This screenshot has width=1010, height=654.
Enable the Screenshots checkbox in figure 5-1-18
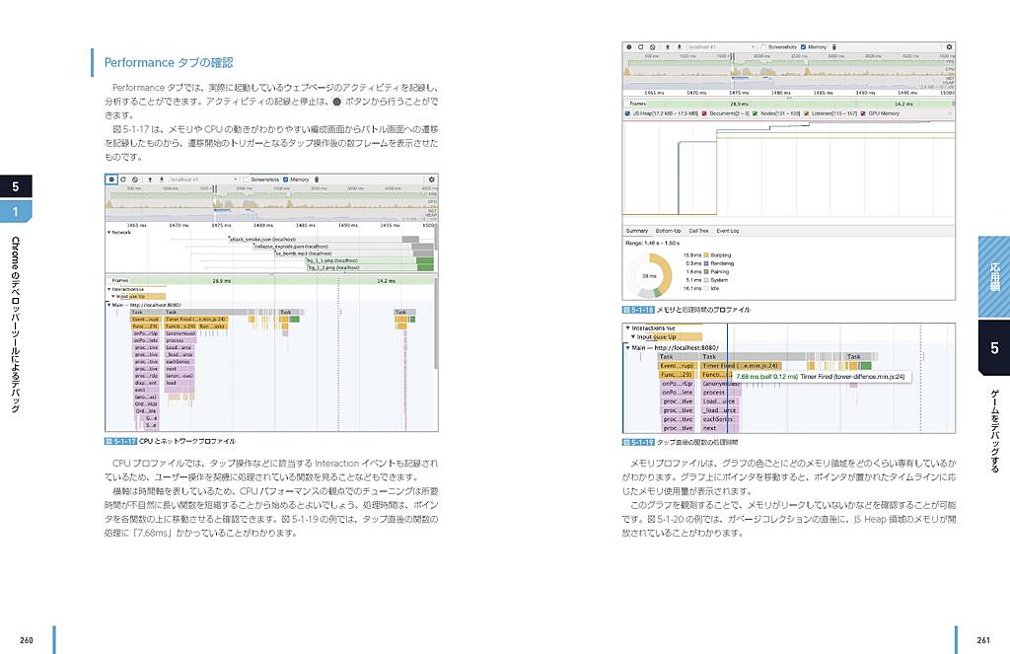[x=764, y=47]
